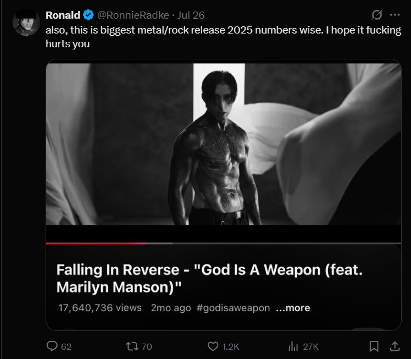411x359 pixels.
Task: Click the Falling In Reverse video title
Action: click(x=209, y=278)
